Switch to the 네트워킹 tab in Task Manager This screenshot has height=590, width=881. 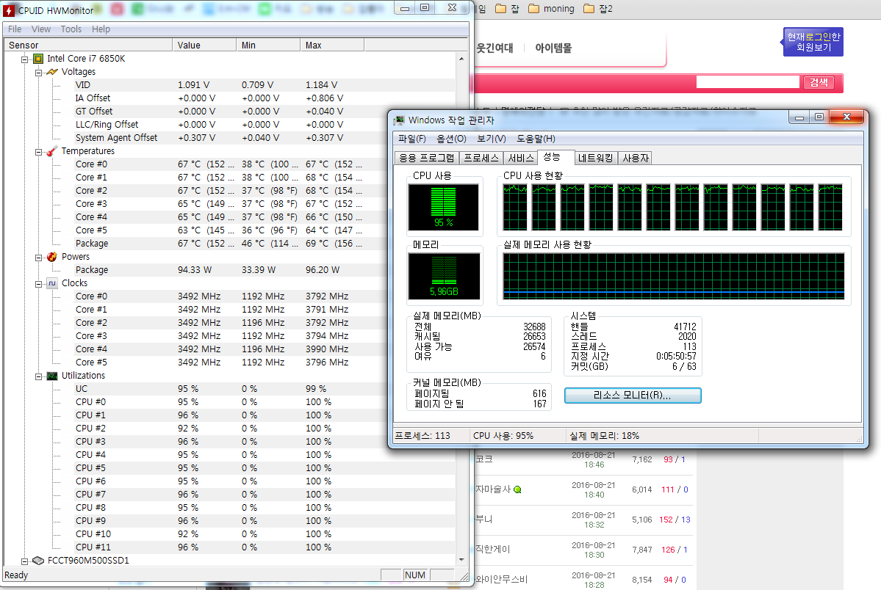click(596, 158)
